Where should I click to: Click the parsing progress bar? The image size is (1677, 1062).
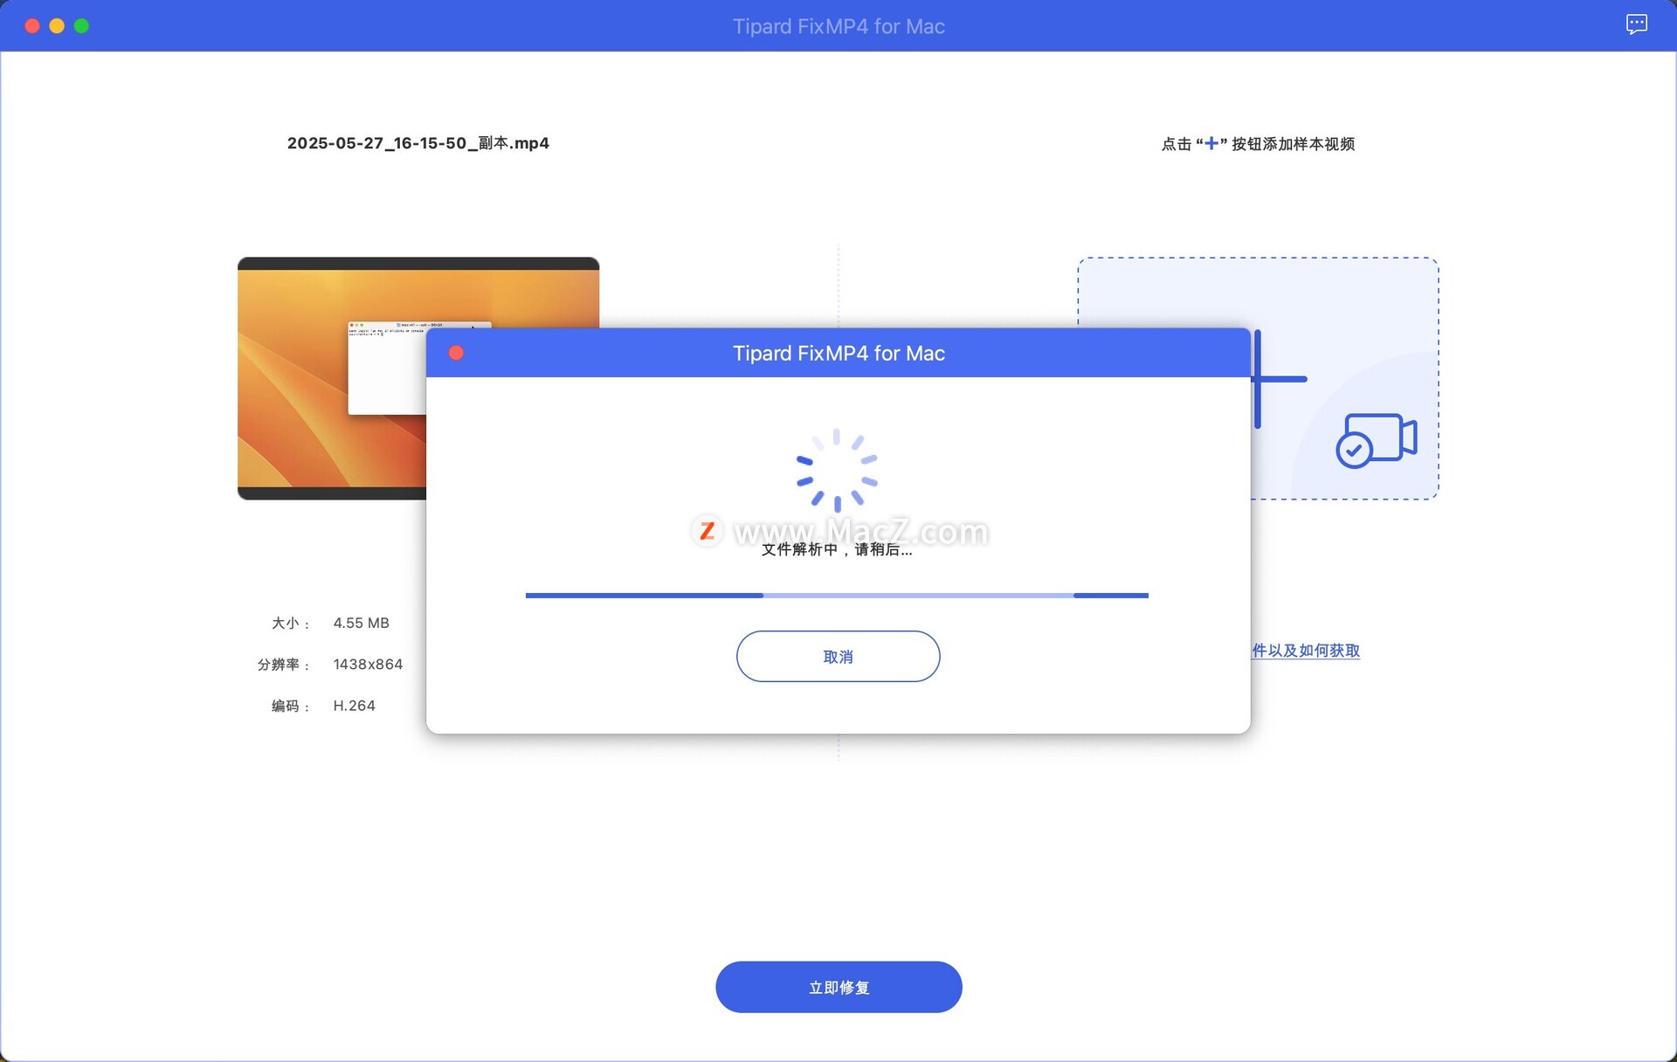tap(837, 596)
